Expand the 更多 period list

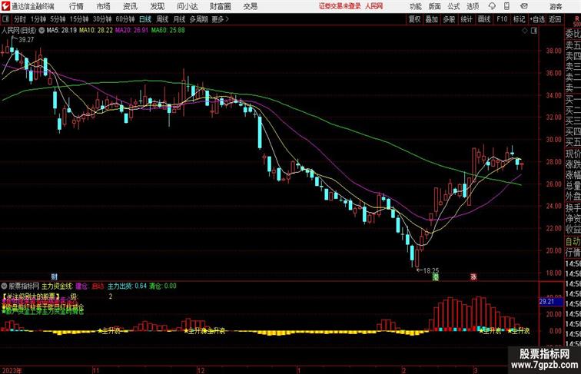[x=220, y=19]
